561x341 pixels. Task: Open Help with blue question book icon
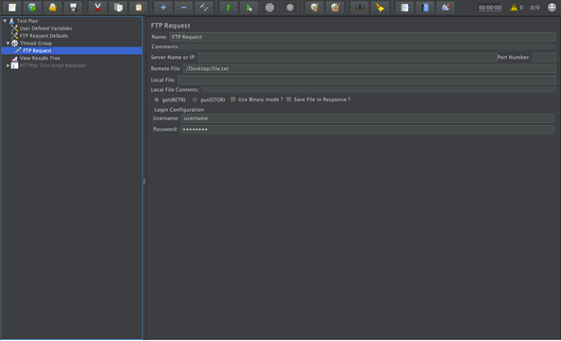coord(425,8)
